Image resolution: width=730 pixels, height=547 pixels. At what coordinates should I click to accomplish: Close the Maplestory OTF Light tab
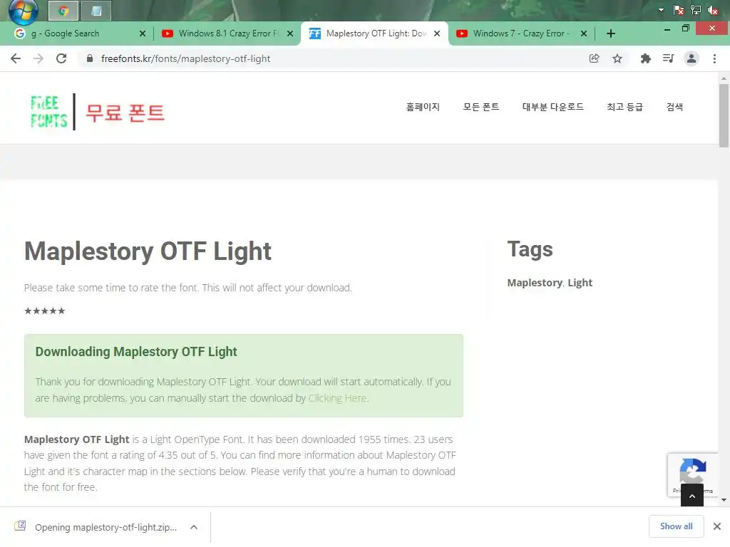point(437,33)
